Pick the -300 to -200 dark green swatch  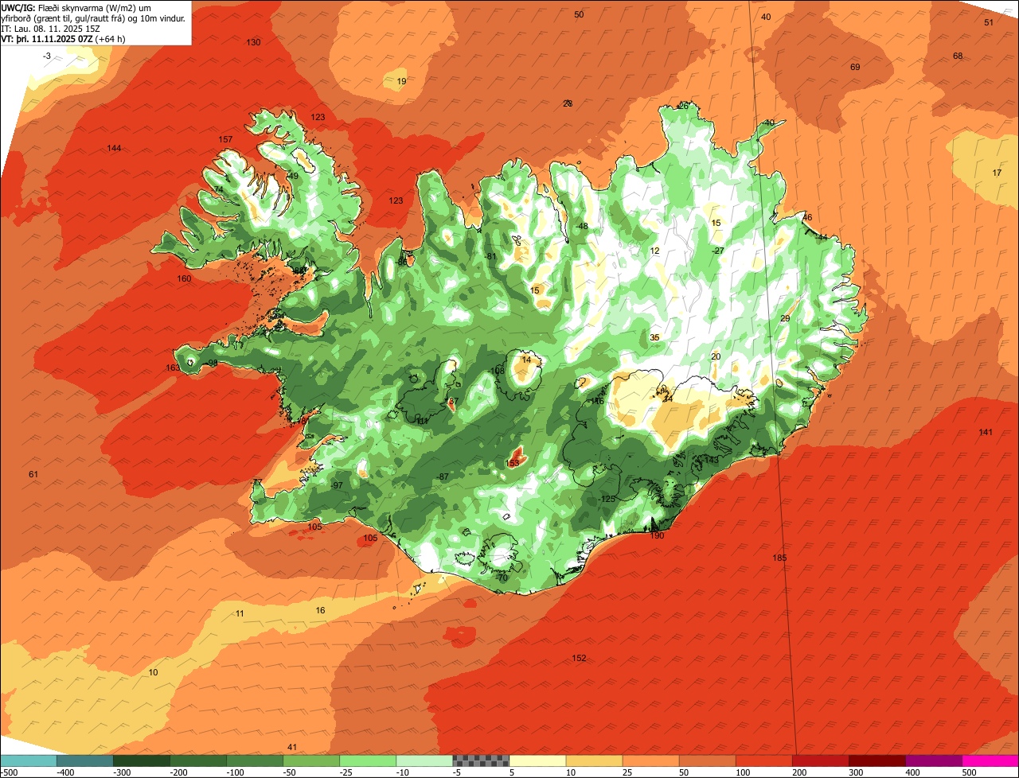(x=141, y=760)
